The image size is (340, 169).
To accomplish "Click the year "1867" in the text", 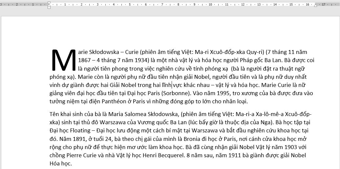I will tap(84, 60).
